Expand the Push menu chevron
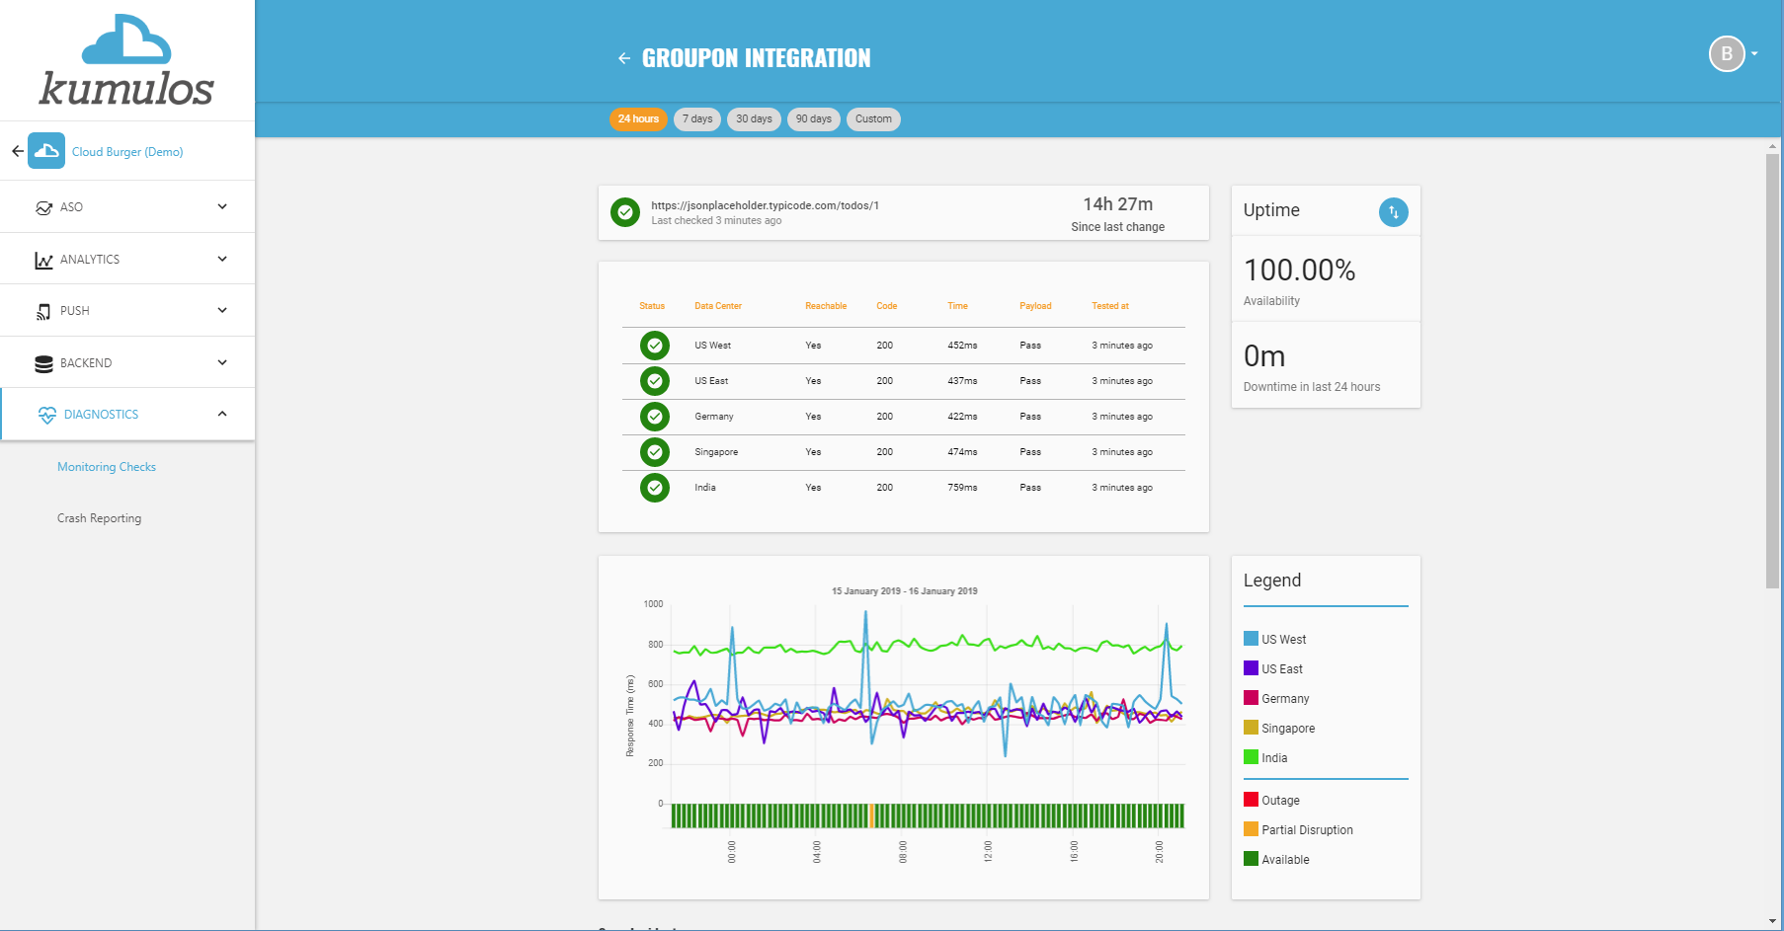This screenshot has width=1784, height=931. click(x=222, y=310)
